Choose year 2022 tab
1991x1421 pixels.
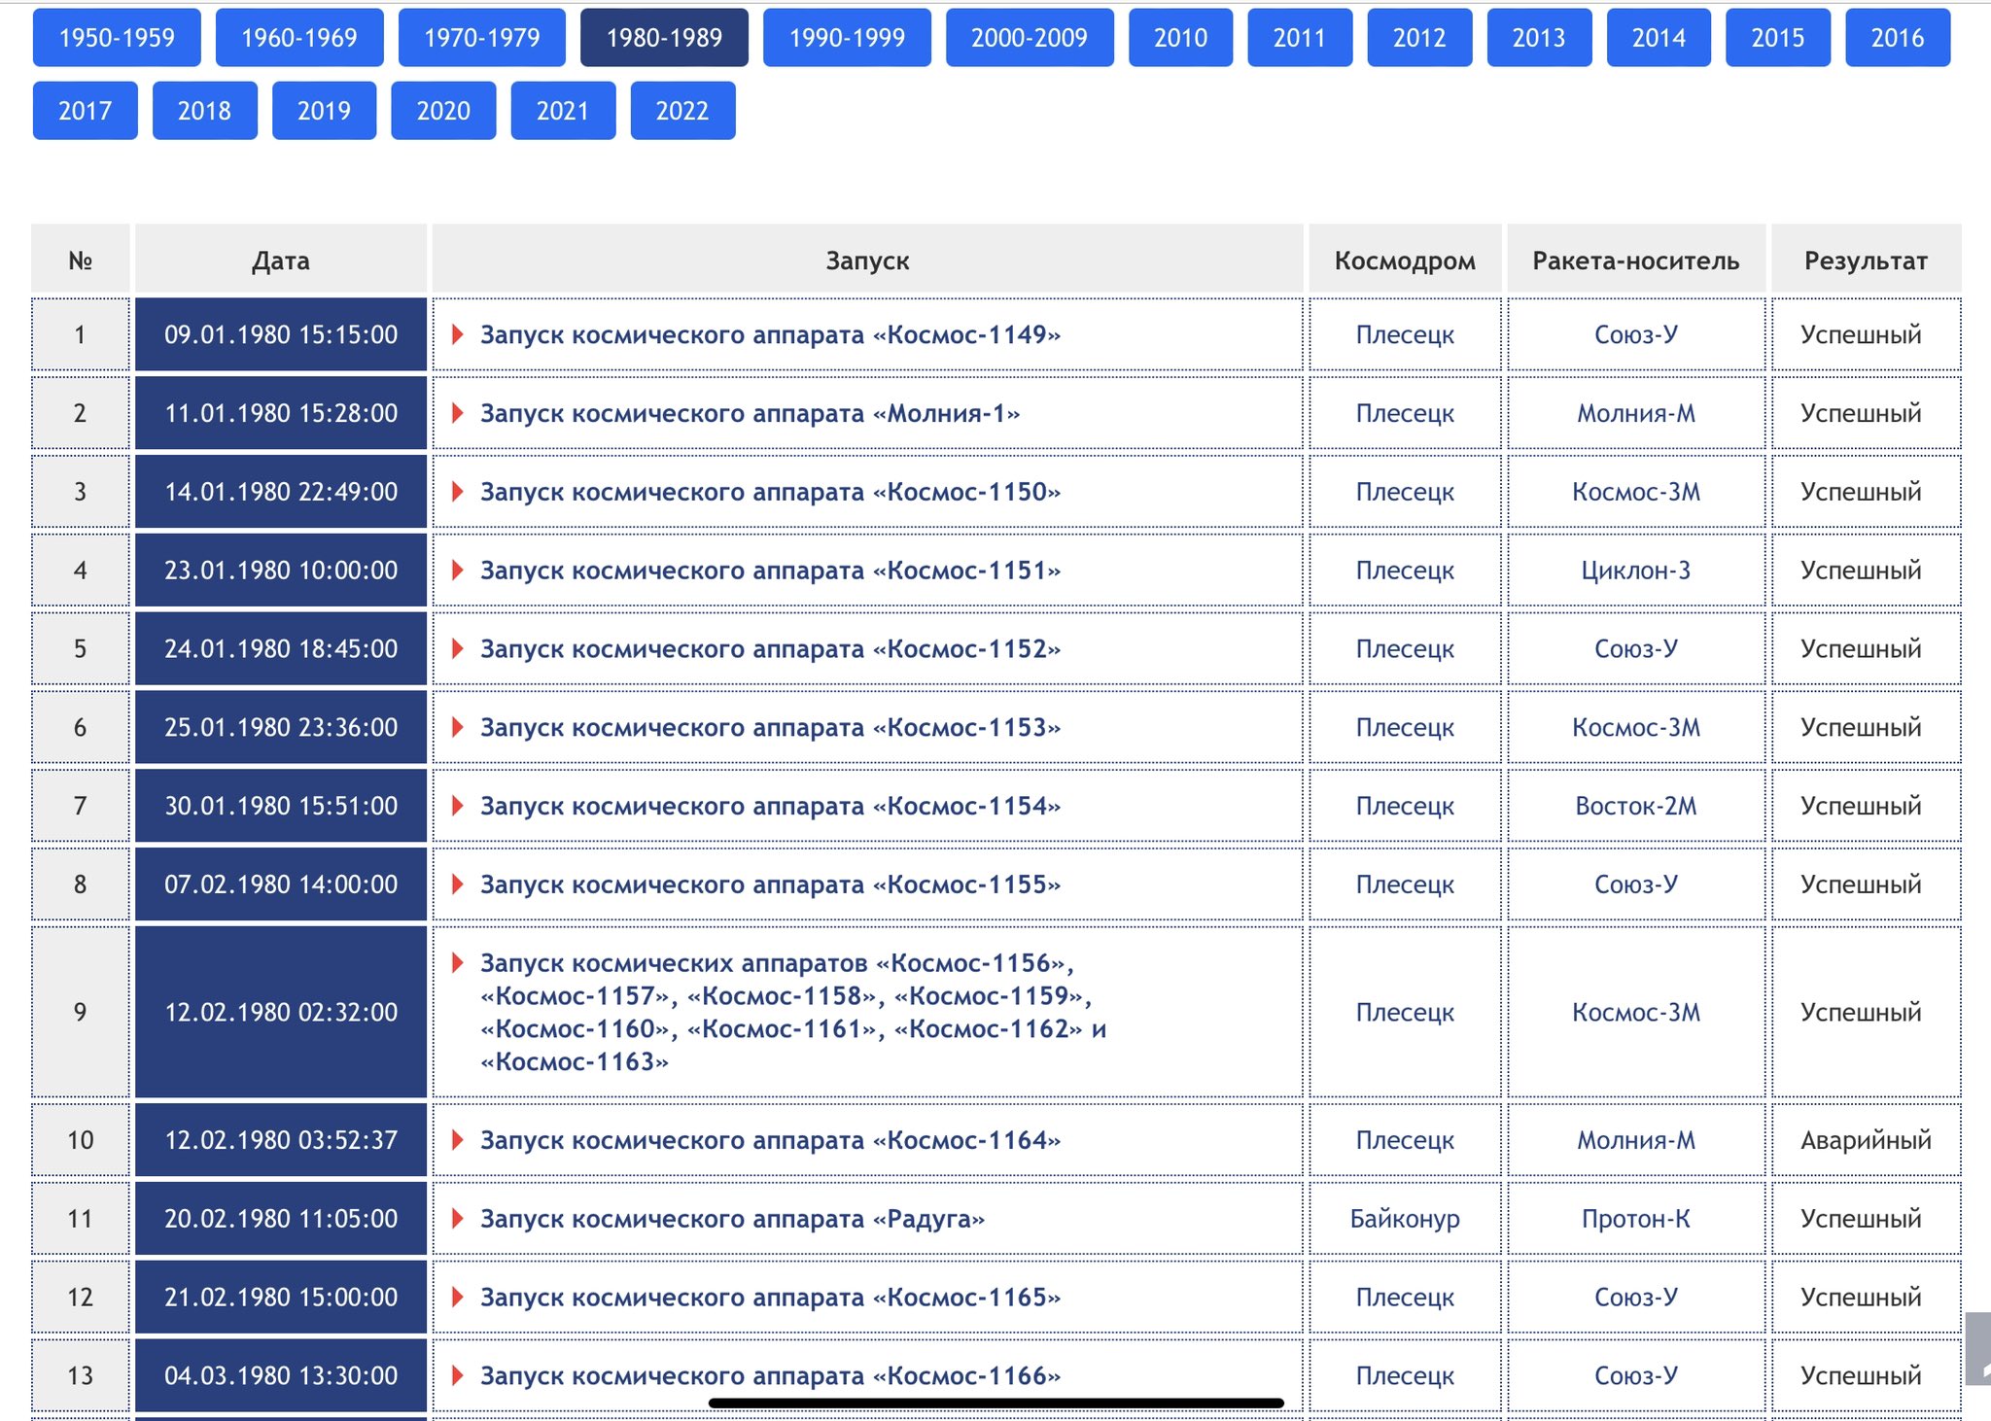tap(681, 111)
